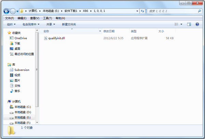This screenshot has height=139, width=205.
Task: Click the Help question mark icon
Action: coord(197,24)
